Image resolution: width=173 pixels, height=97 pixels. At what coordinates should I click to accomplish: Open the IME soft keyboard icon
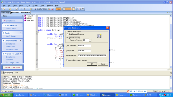coord(139,91)
